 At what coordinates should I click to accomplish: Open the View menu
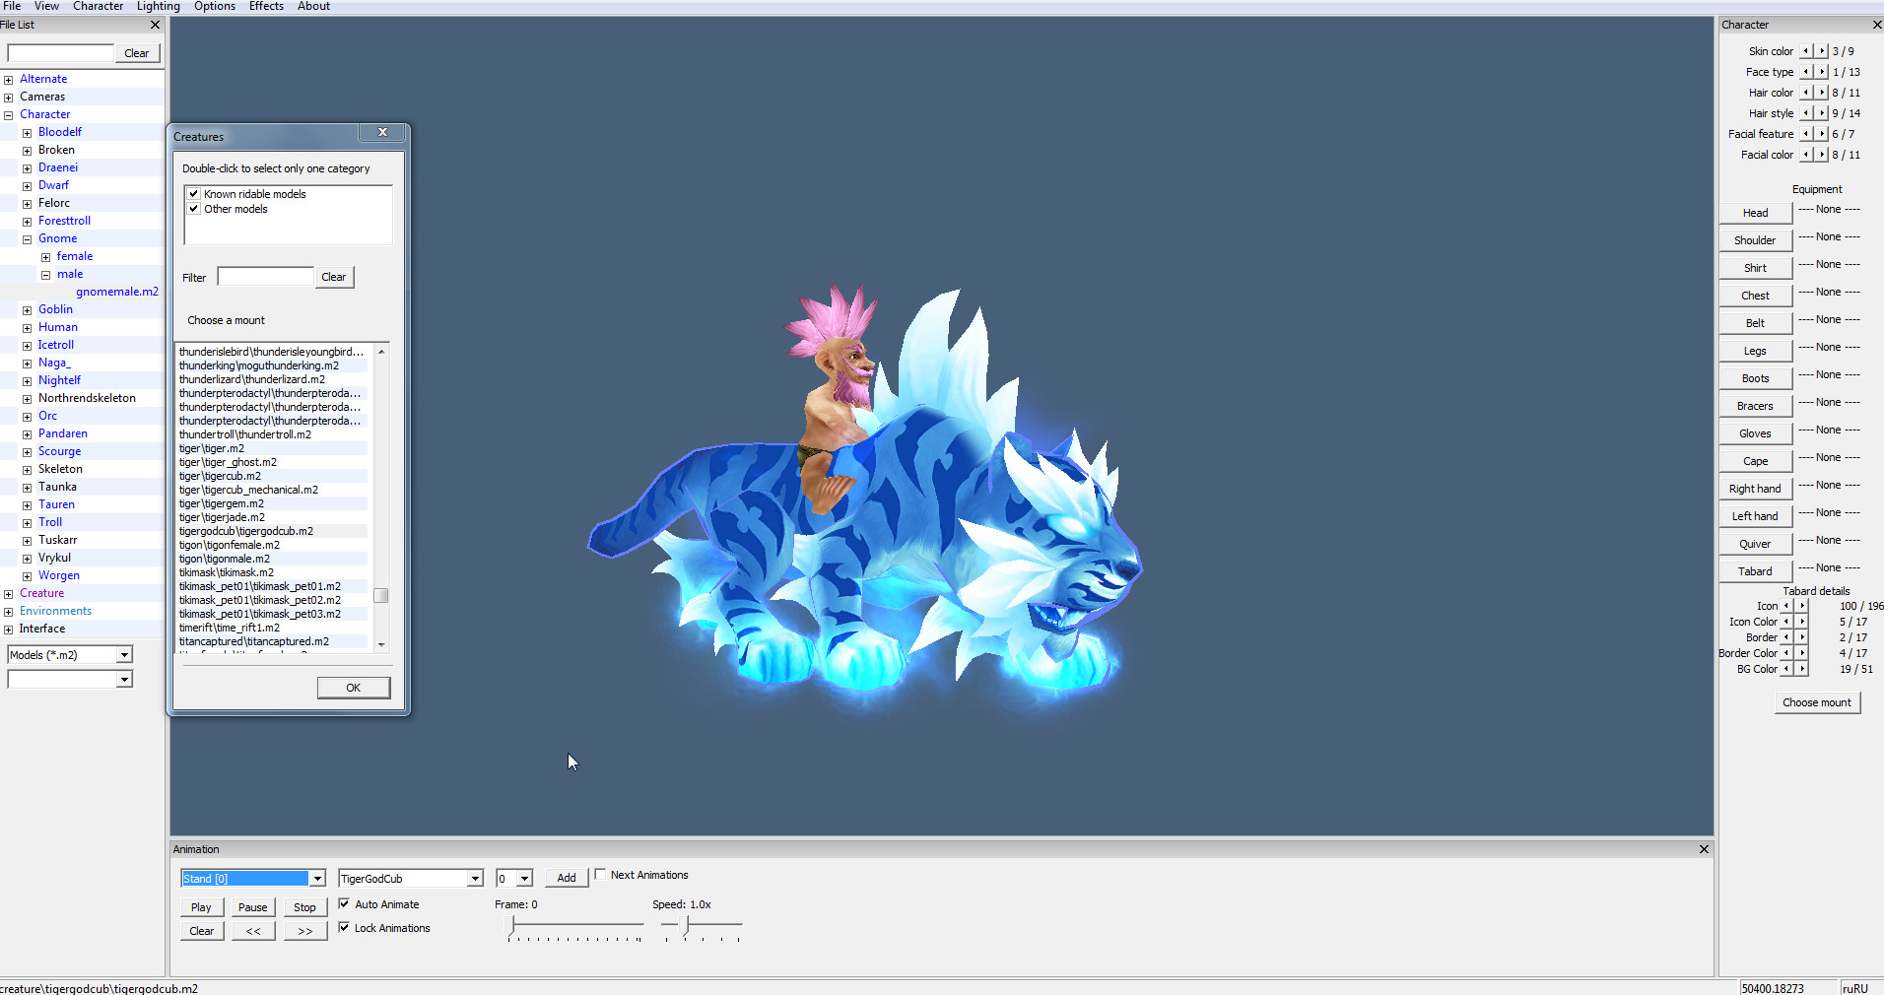[46, 6]
